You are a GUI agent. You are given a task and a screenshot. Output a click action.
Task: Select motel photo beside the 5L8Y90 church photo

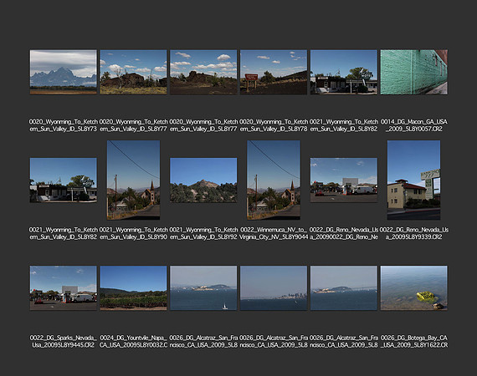click(x=64, y=180)
